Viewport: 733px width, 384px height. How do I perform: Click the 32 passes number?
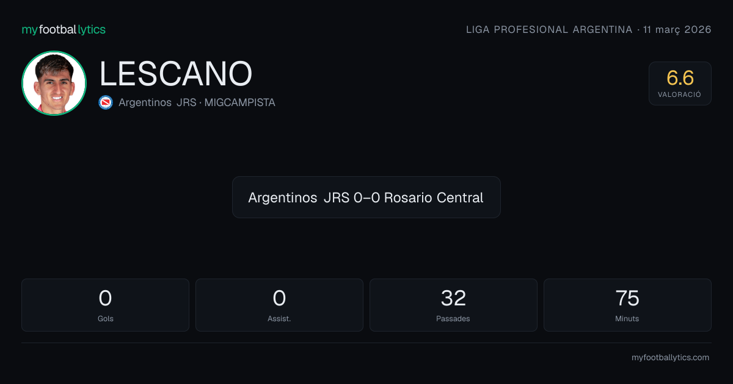(x=453, y=298)
